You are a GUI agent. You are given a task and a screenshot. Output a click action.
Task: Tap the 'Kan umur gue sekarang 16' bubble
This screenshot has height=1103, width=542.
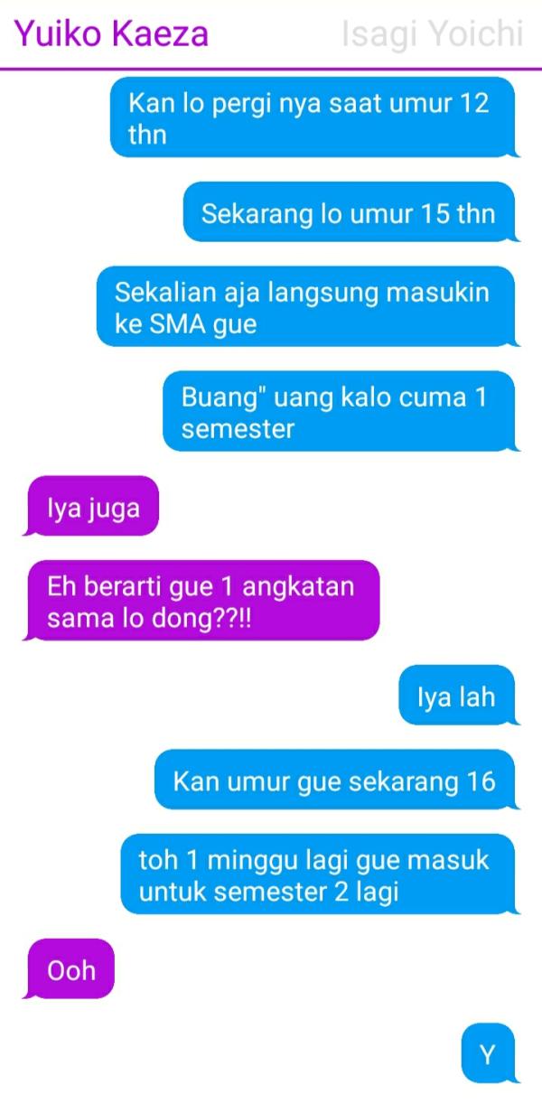coord(334,780)
